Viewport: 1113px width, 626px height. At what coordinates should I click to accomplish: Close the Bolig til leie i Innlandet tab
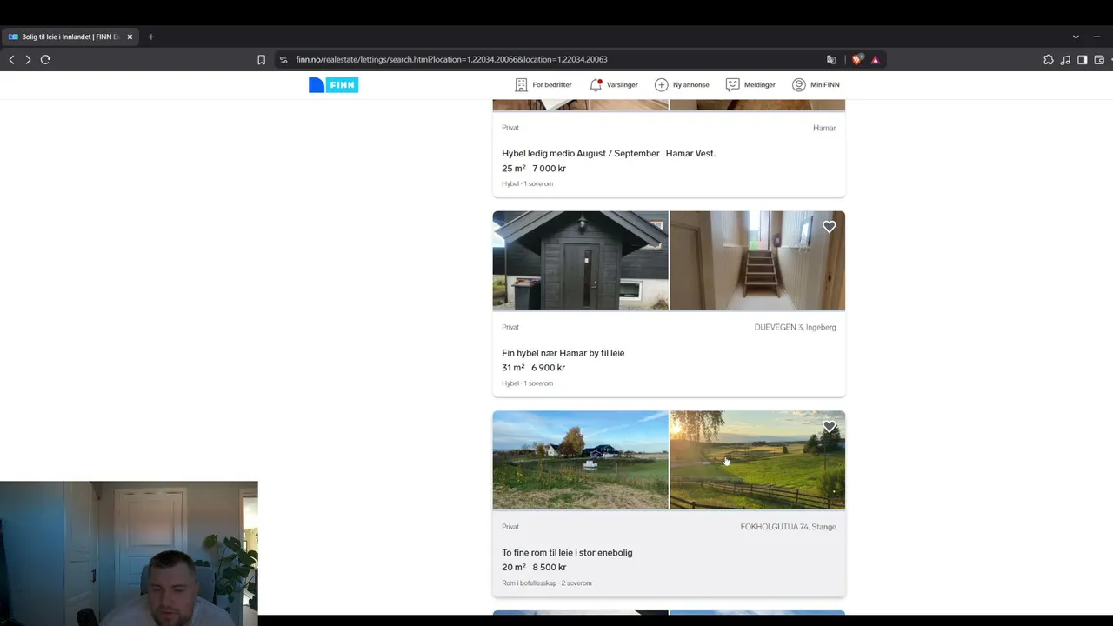[x=130, y=37]
